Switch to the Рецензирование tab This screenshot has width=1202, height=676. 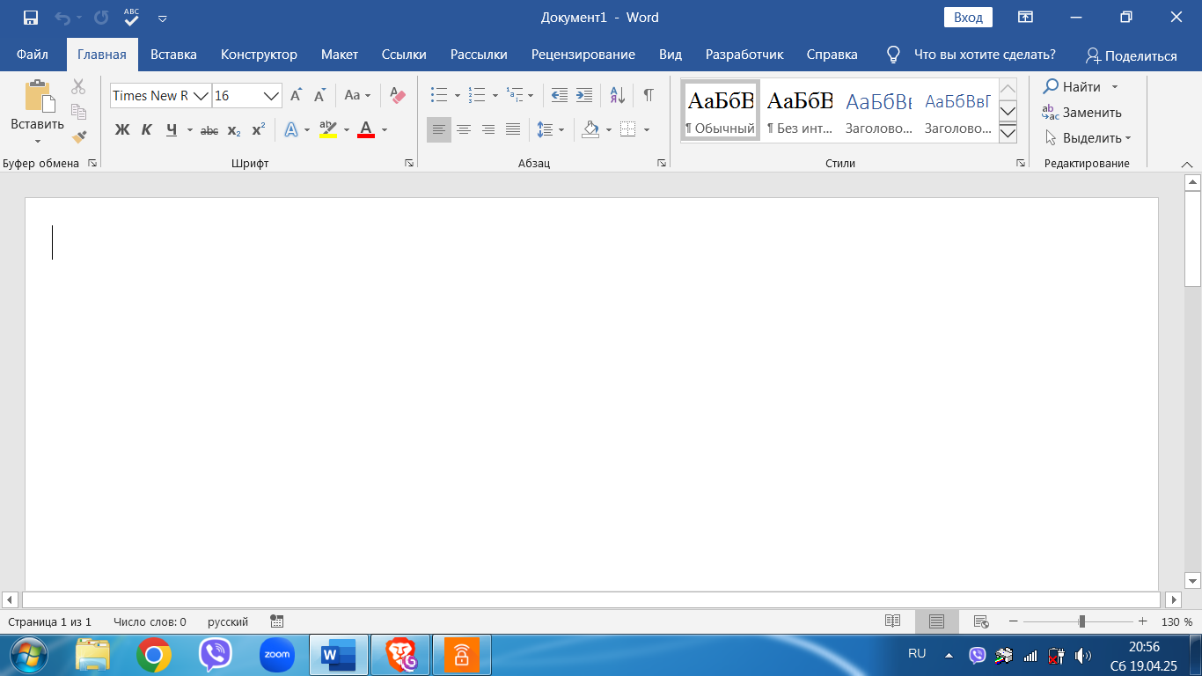click(x=583, y=55)
